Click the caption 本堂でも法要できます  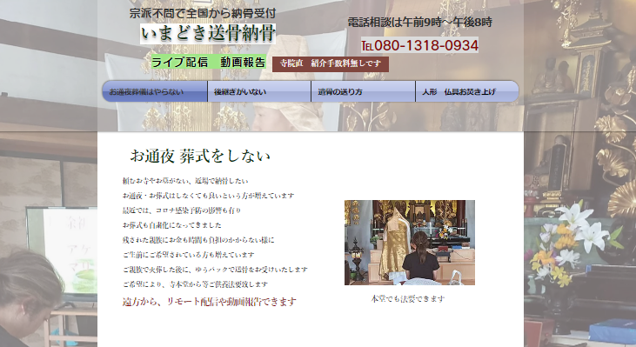408,299
